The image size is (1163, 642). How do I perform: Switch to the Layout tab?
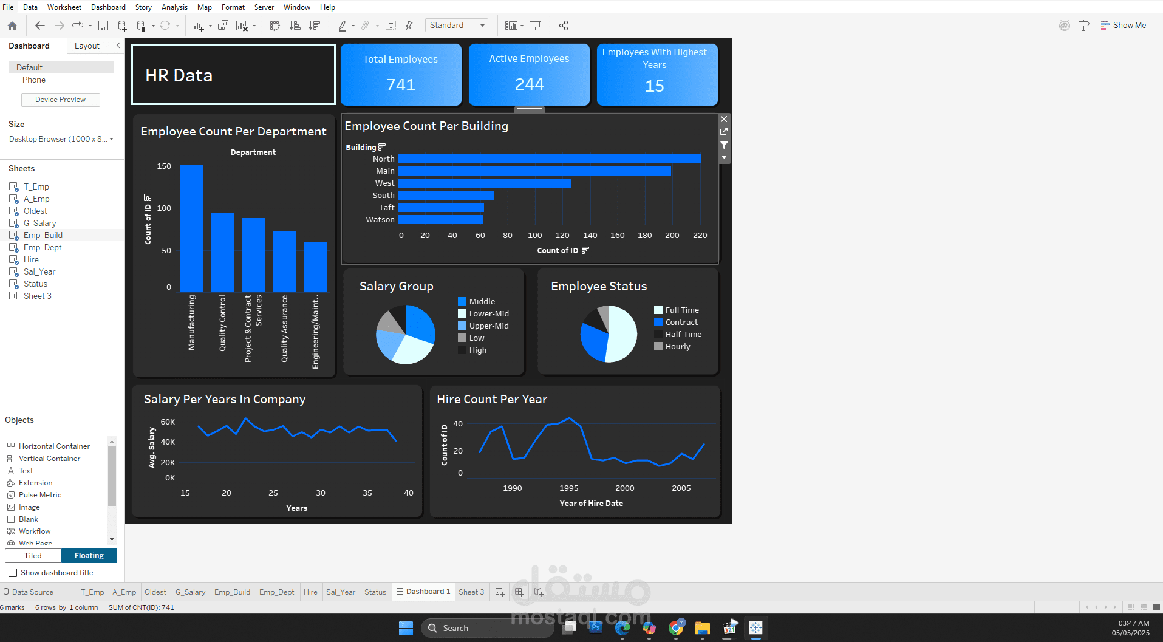click(x=87, y=46)
